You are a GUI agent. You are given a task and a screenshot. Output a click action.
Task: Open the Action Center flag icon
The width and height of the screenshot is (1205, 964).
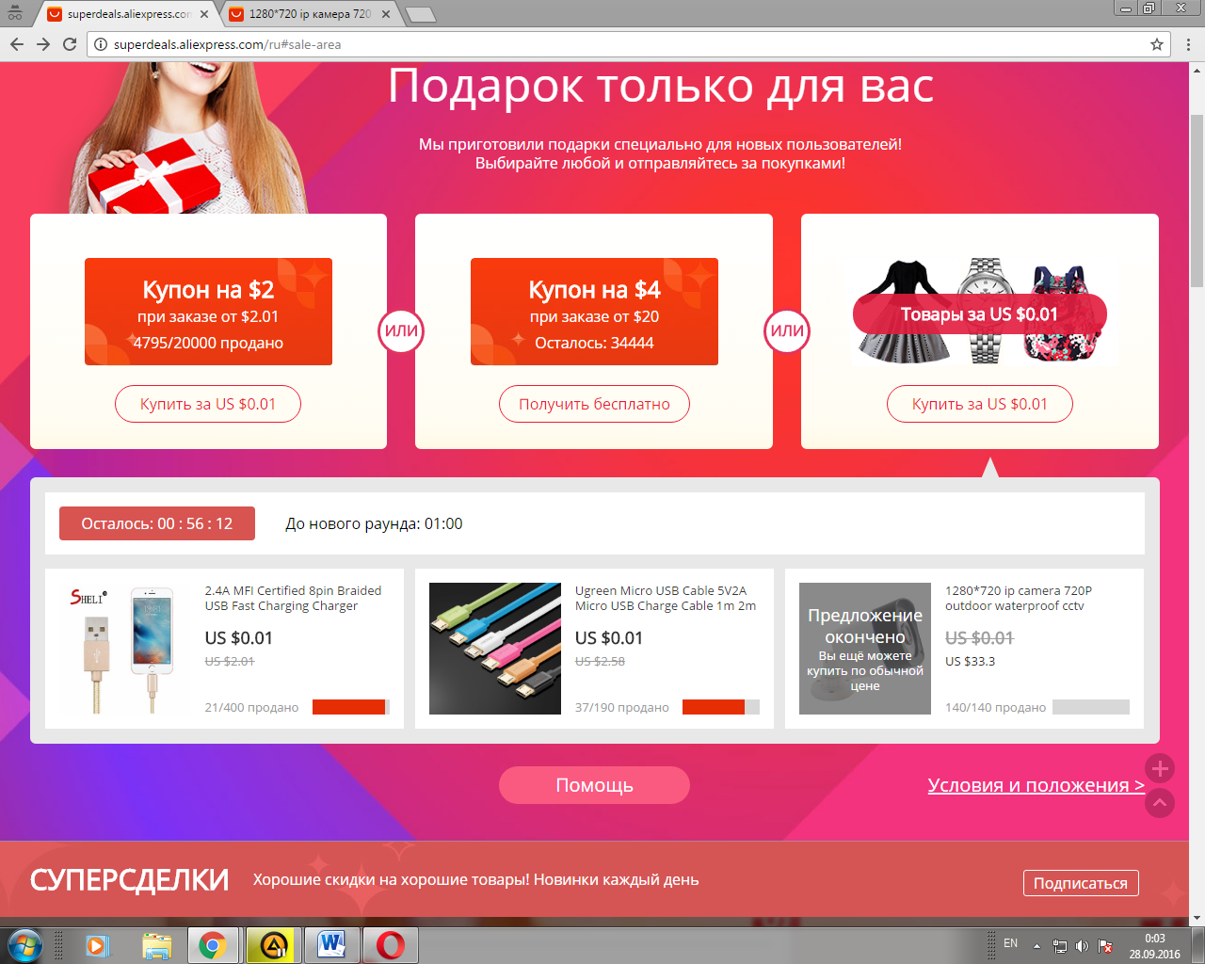tap(1105, 945)
